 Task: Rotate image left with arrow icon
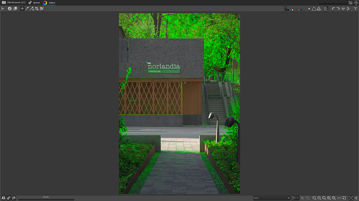click(x=334, y=9)
